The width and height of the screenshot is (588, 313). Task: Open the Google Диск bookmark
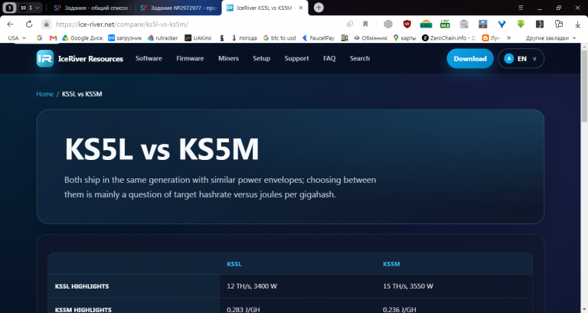click(x=83, y=37)
